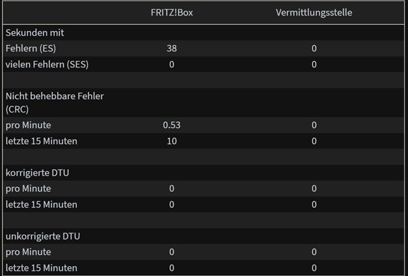Select Vermittlungsstelle ES value 0
The width and height of the screenshot is (408, 276).
tap(314, 48)
